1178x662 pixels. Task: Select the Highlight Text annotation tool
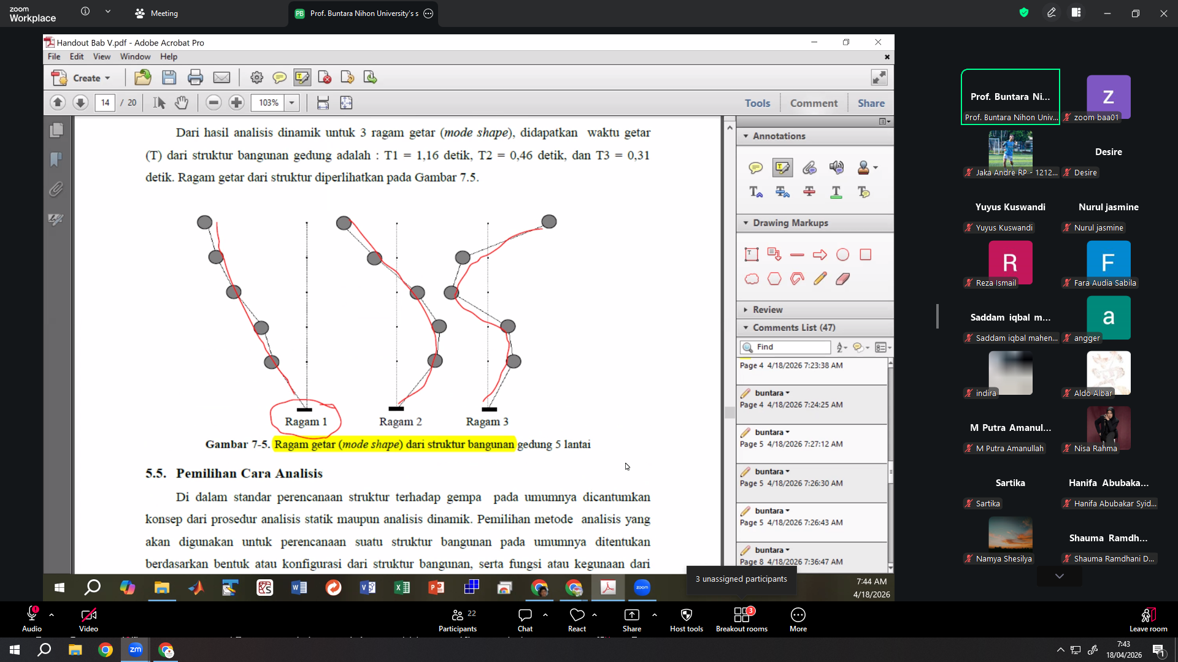coord(782,167)
